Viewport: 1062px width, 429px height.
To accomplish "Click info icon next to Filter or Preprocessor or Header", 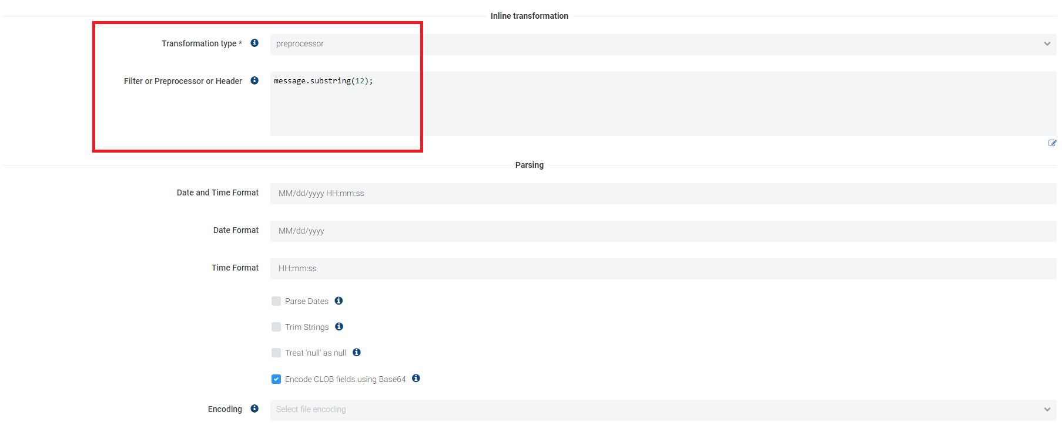I will (254, 80).
